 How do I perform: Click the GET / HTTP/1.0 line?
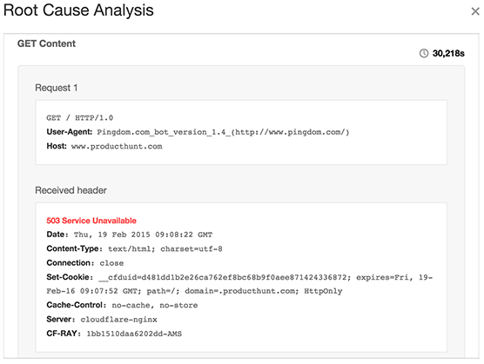coord(79,118)
